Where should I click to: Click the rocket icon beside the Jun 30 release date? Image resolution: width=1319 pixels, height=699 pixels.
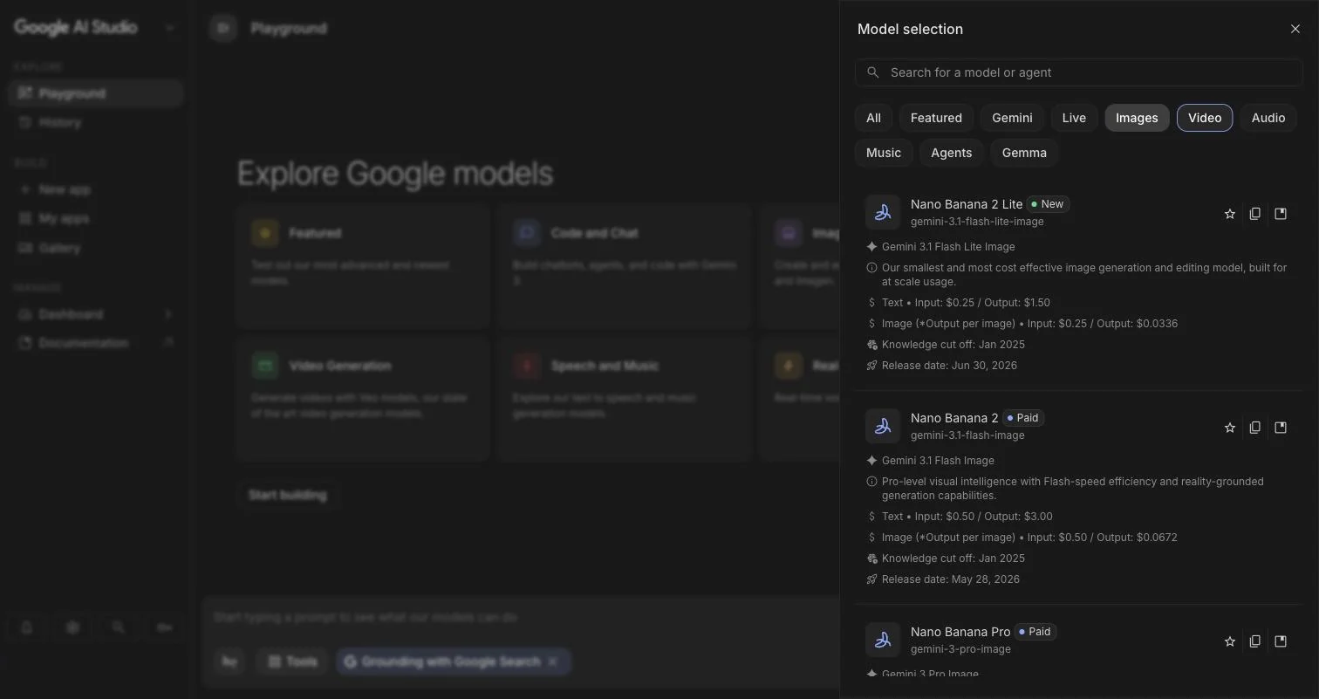(x=871, y=366)
